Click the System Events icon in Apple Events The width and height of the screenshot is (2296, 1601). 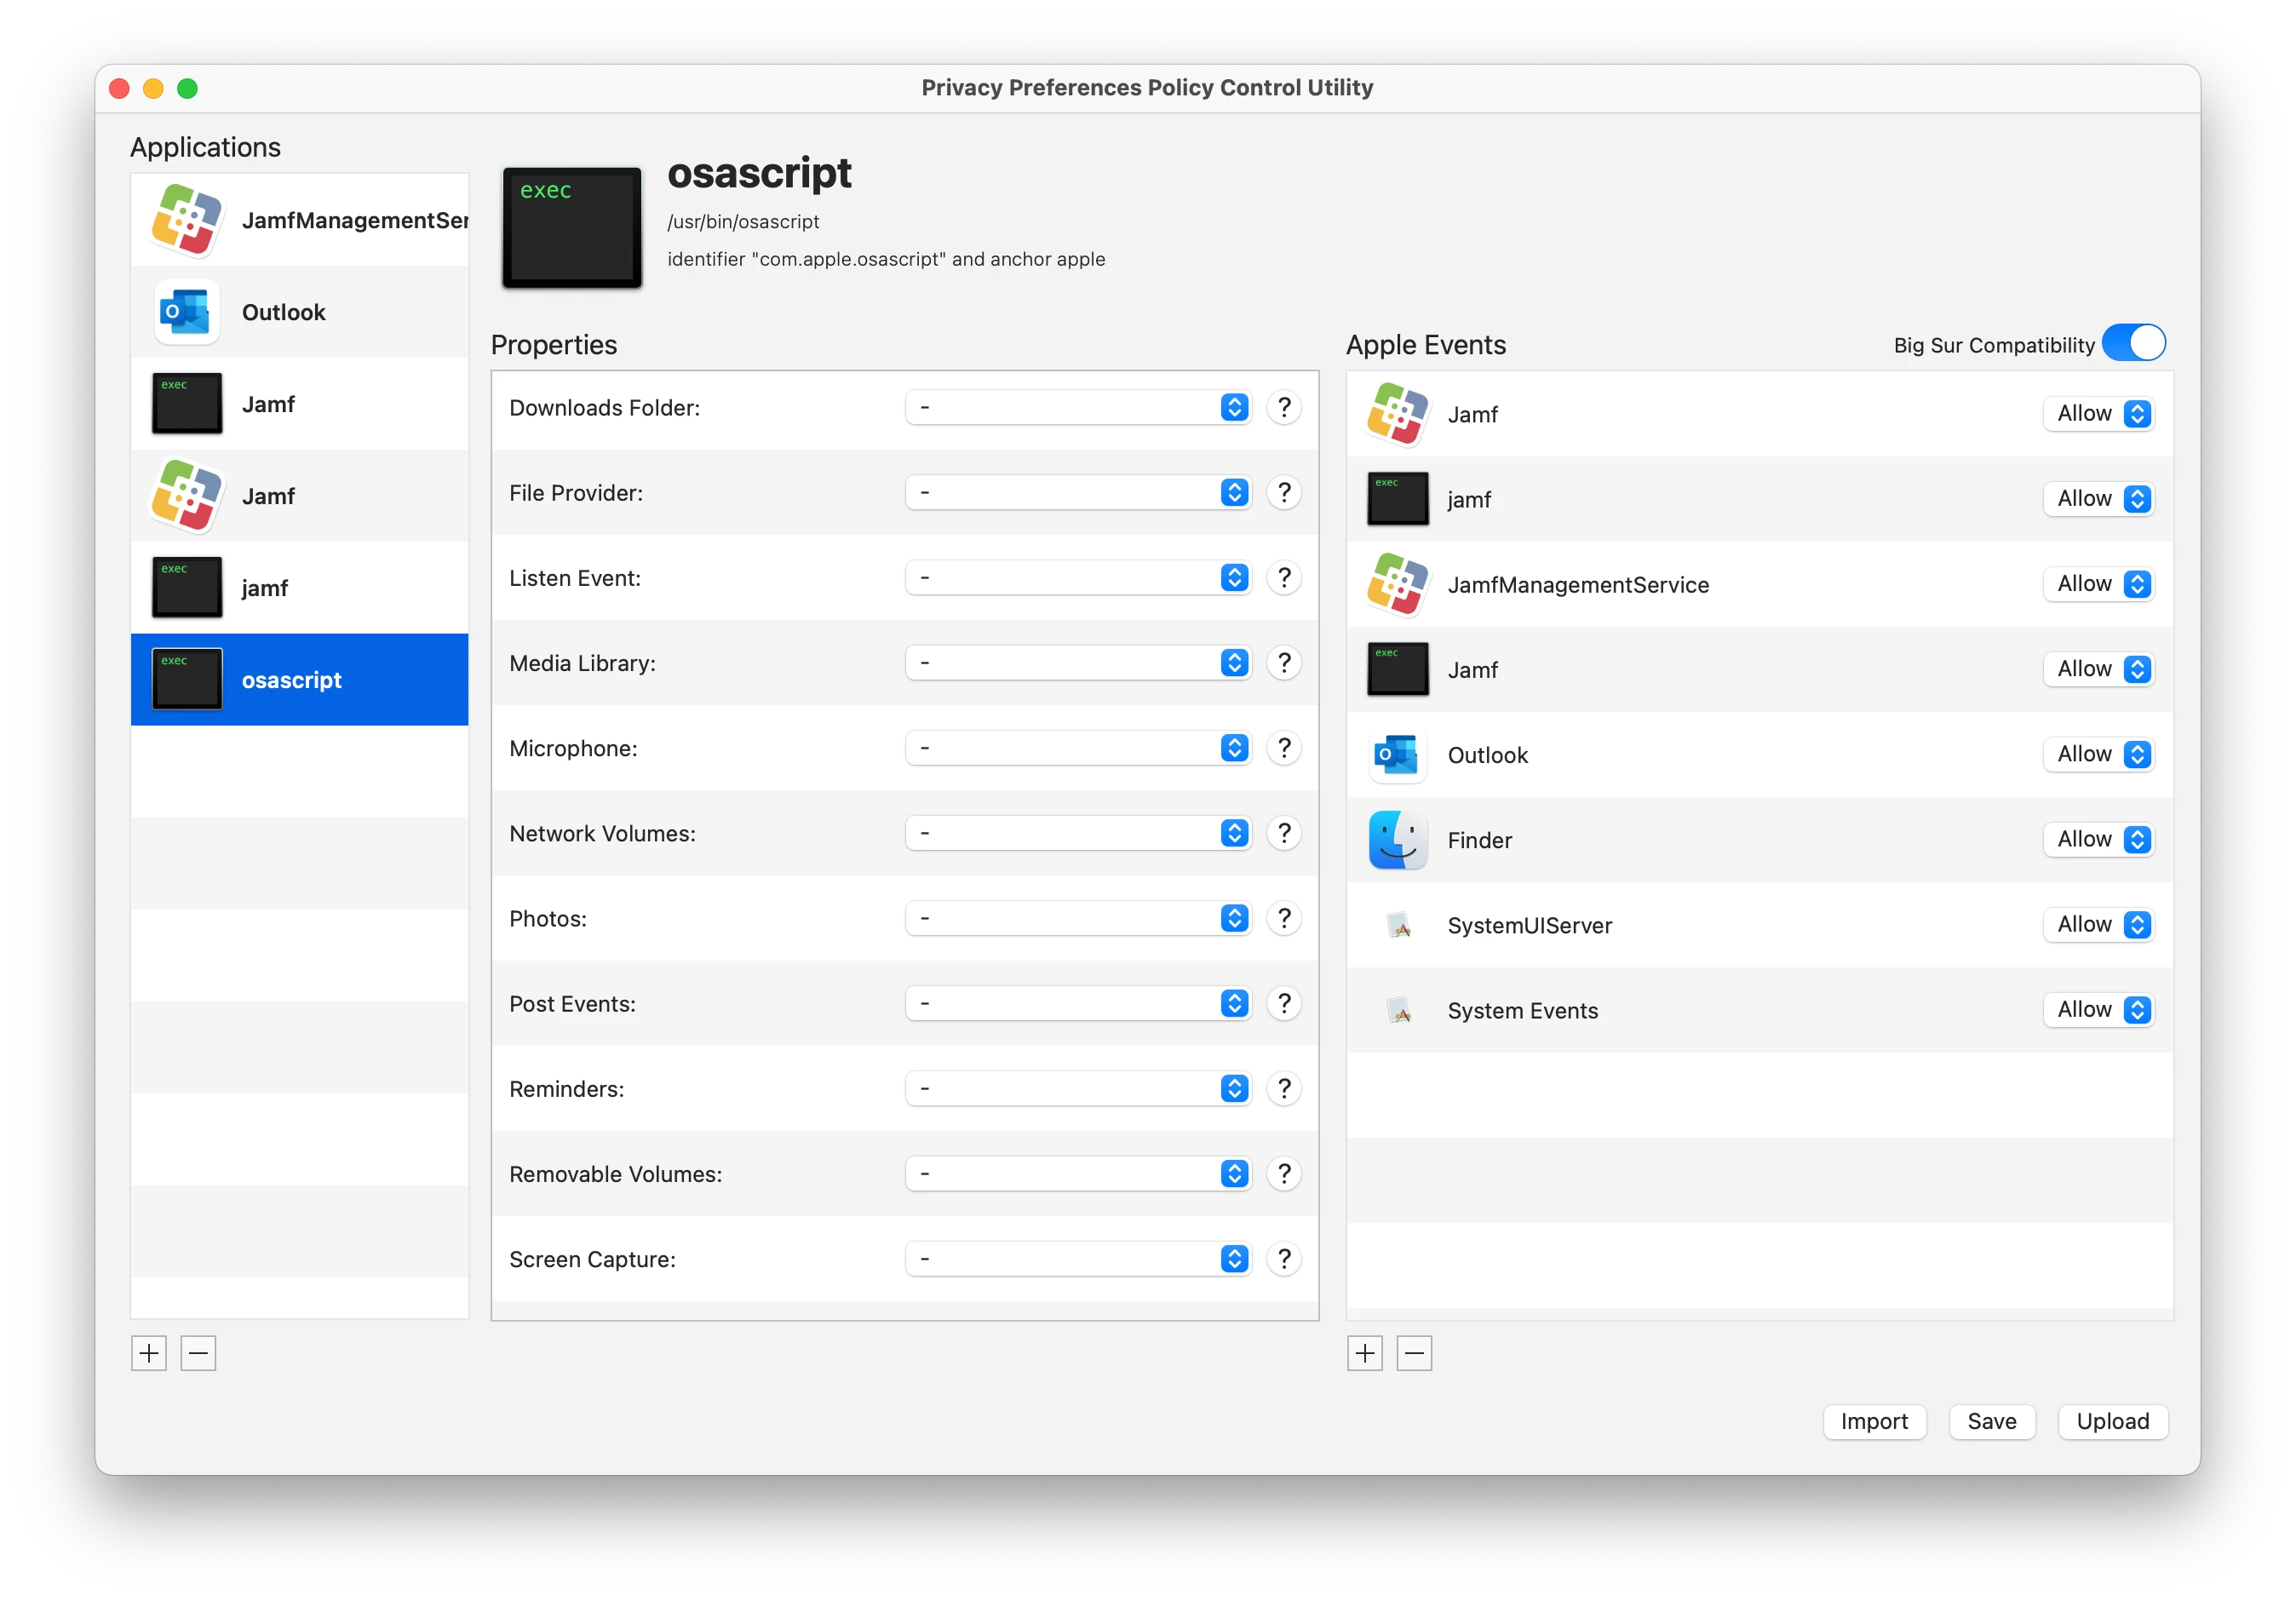coord(1399,1010)
